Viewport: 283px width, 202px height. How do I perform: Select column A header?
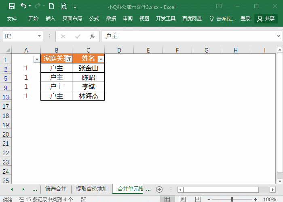tap(26, 50)
